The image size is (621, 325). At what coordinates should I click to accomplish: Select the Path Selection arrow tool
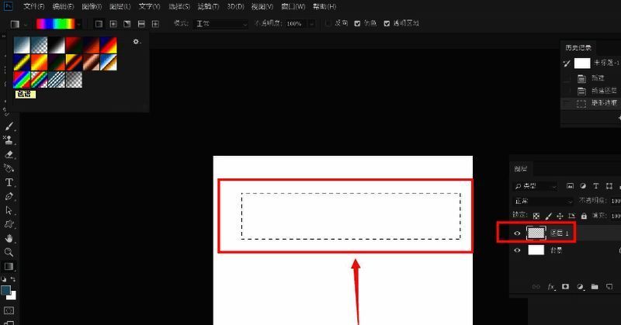(x=9, y=210)
